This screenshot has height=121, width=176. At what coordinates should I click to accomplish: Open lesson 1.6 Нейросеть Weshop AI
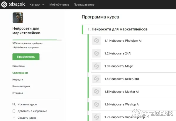click(x=122, y=104)
